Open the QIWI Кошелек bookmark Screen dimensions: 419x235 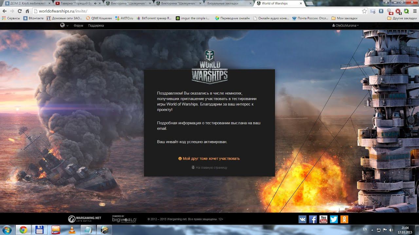[99, 18]
